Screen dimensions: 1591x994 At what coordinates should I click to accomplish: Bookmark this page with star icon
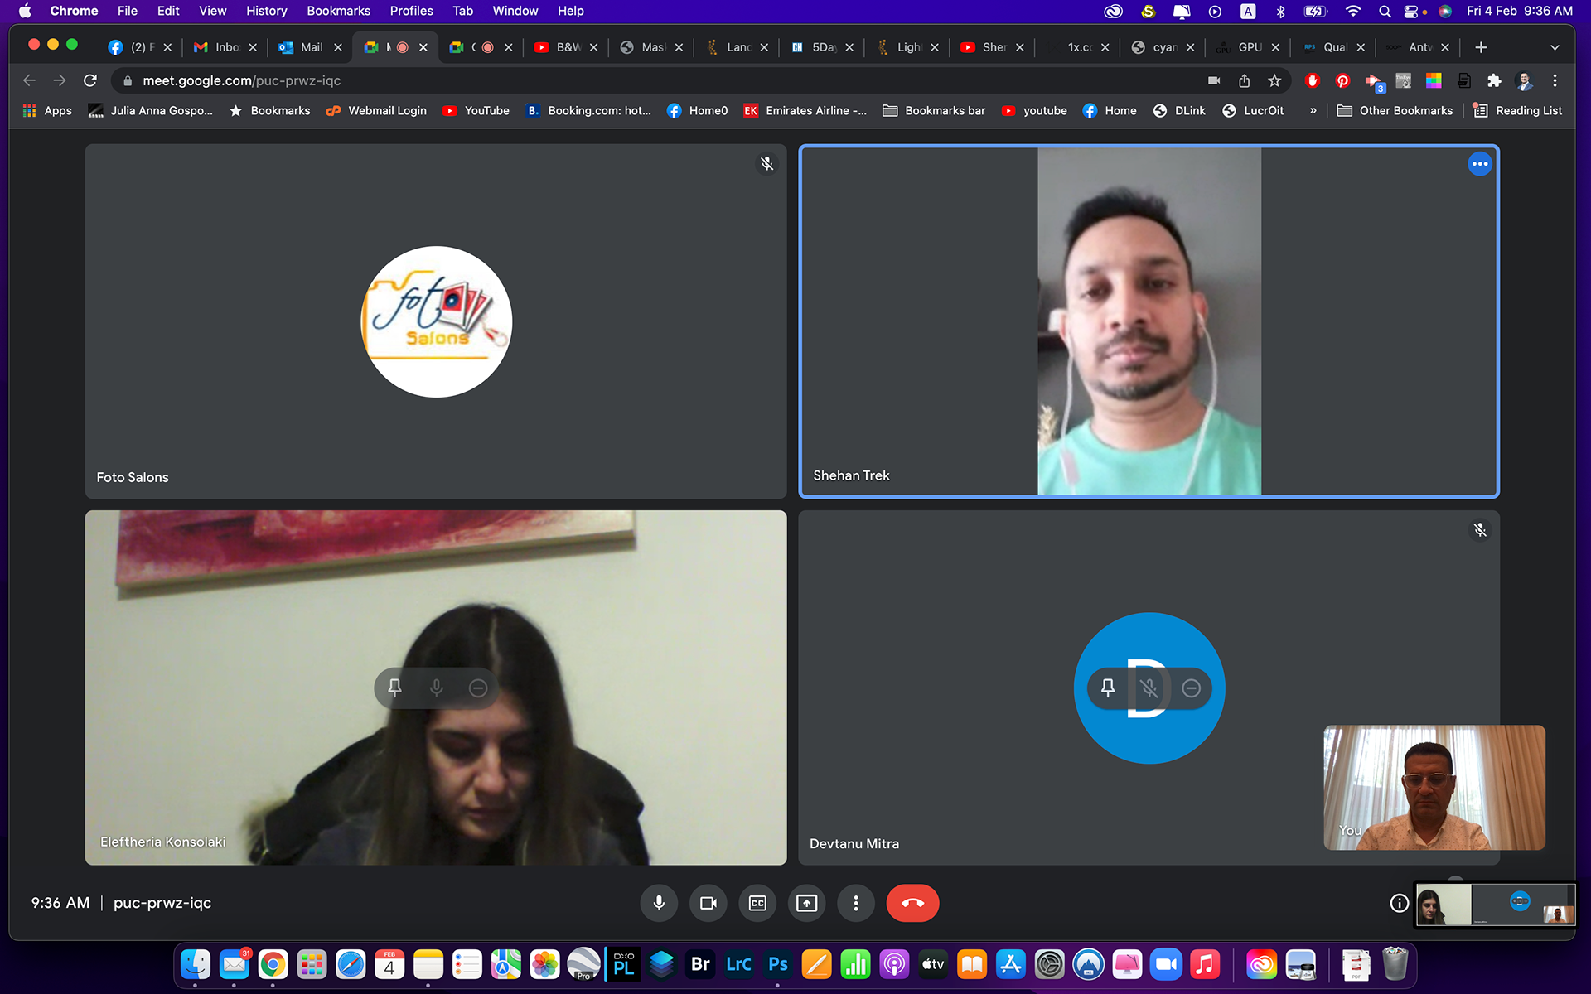[1274, 80]
